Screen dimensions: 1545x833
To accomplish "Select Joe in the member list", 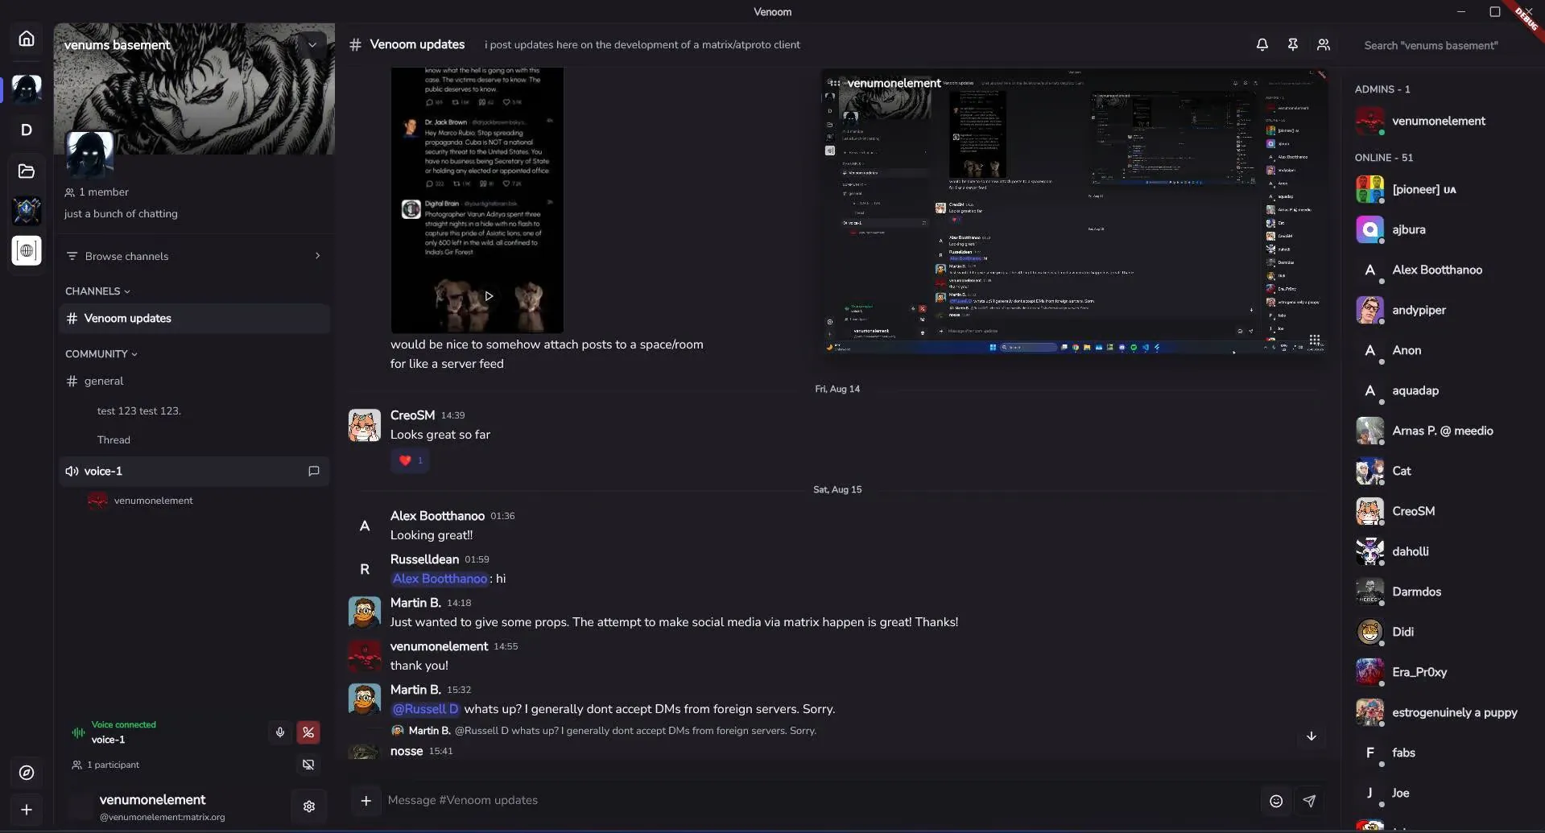I will pos(1441,794).
